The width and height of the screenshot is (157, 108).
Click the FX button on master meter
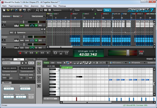[141, 53]
